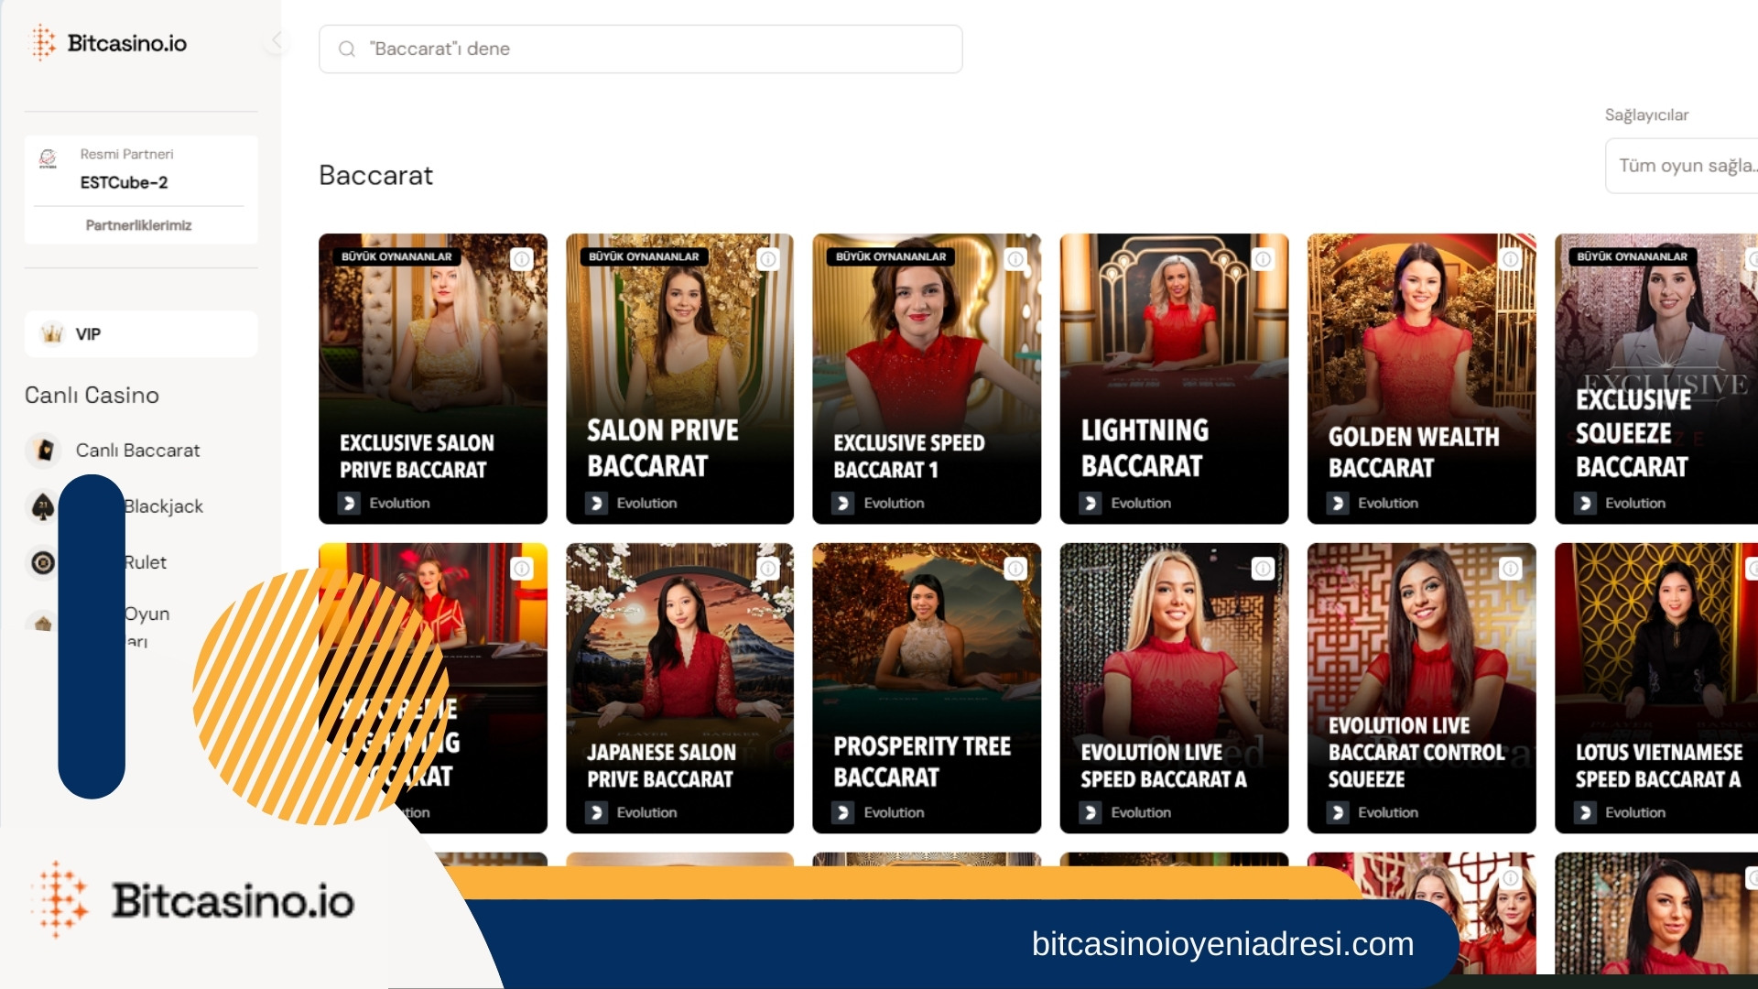1758x989 pixels.
Task: Open info icon on Salon Prive Baccarat card
Action: [x=768, y=259]
